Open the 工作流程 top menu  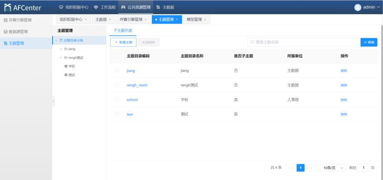(105, 7)
